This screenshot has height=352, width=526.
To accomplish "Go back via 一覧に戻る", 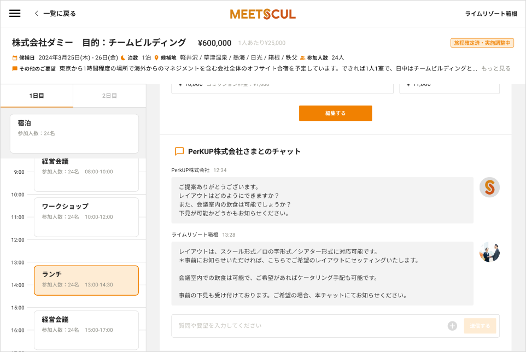I will [55, 14].
